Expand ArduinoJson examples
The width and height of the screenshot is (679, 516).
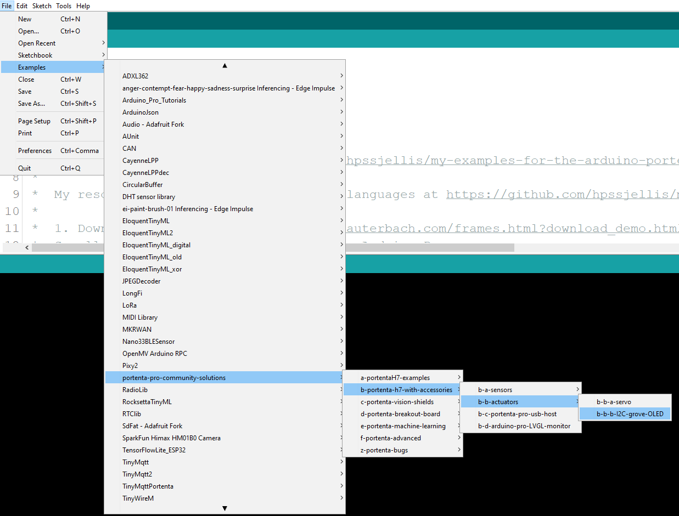click(225, 112)
